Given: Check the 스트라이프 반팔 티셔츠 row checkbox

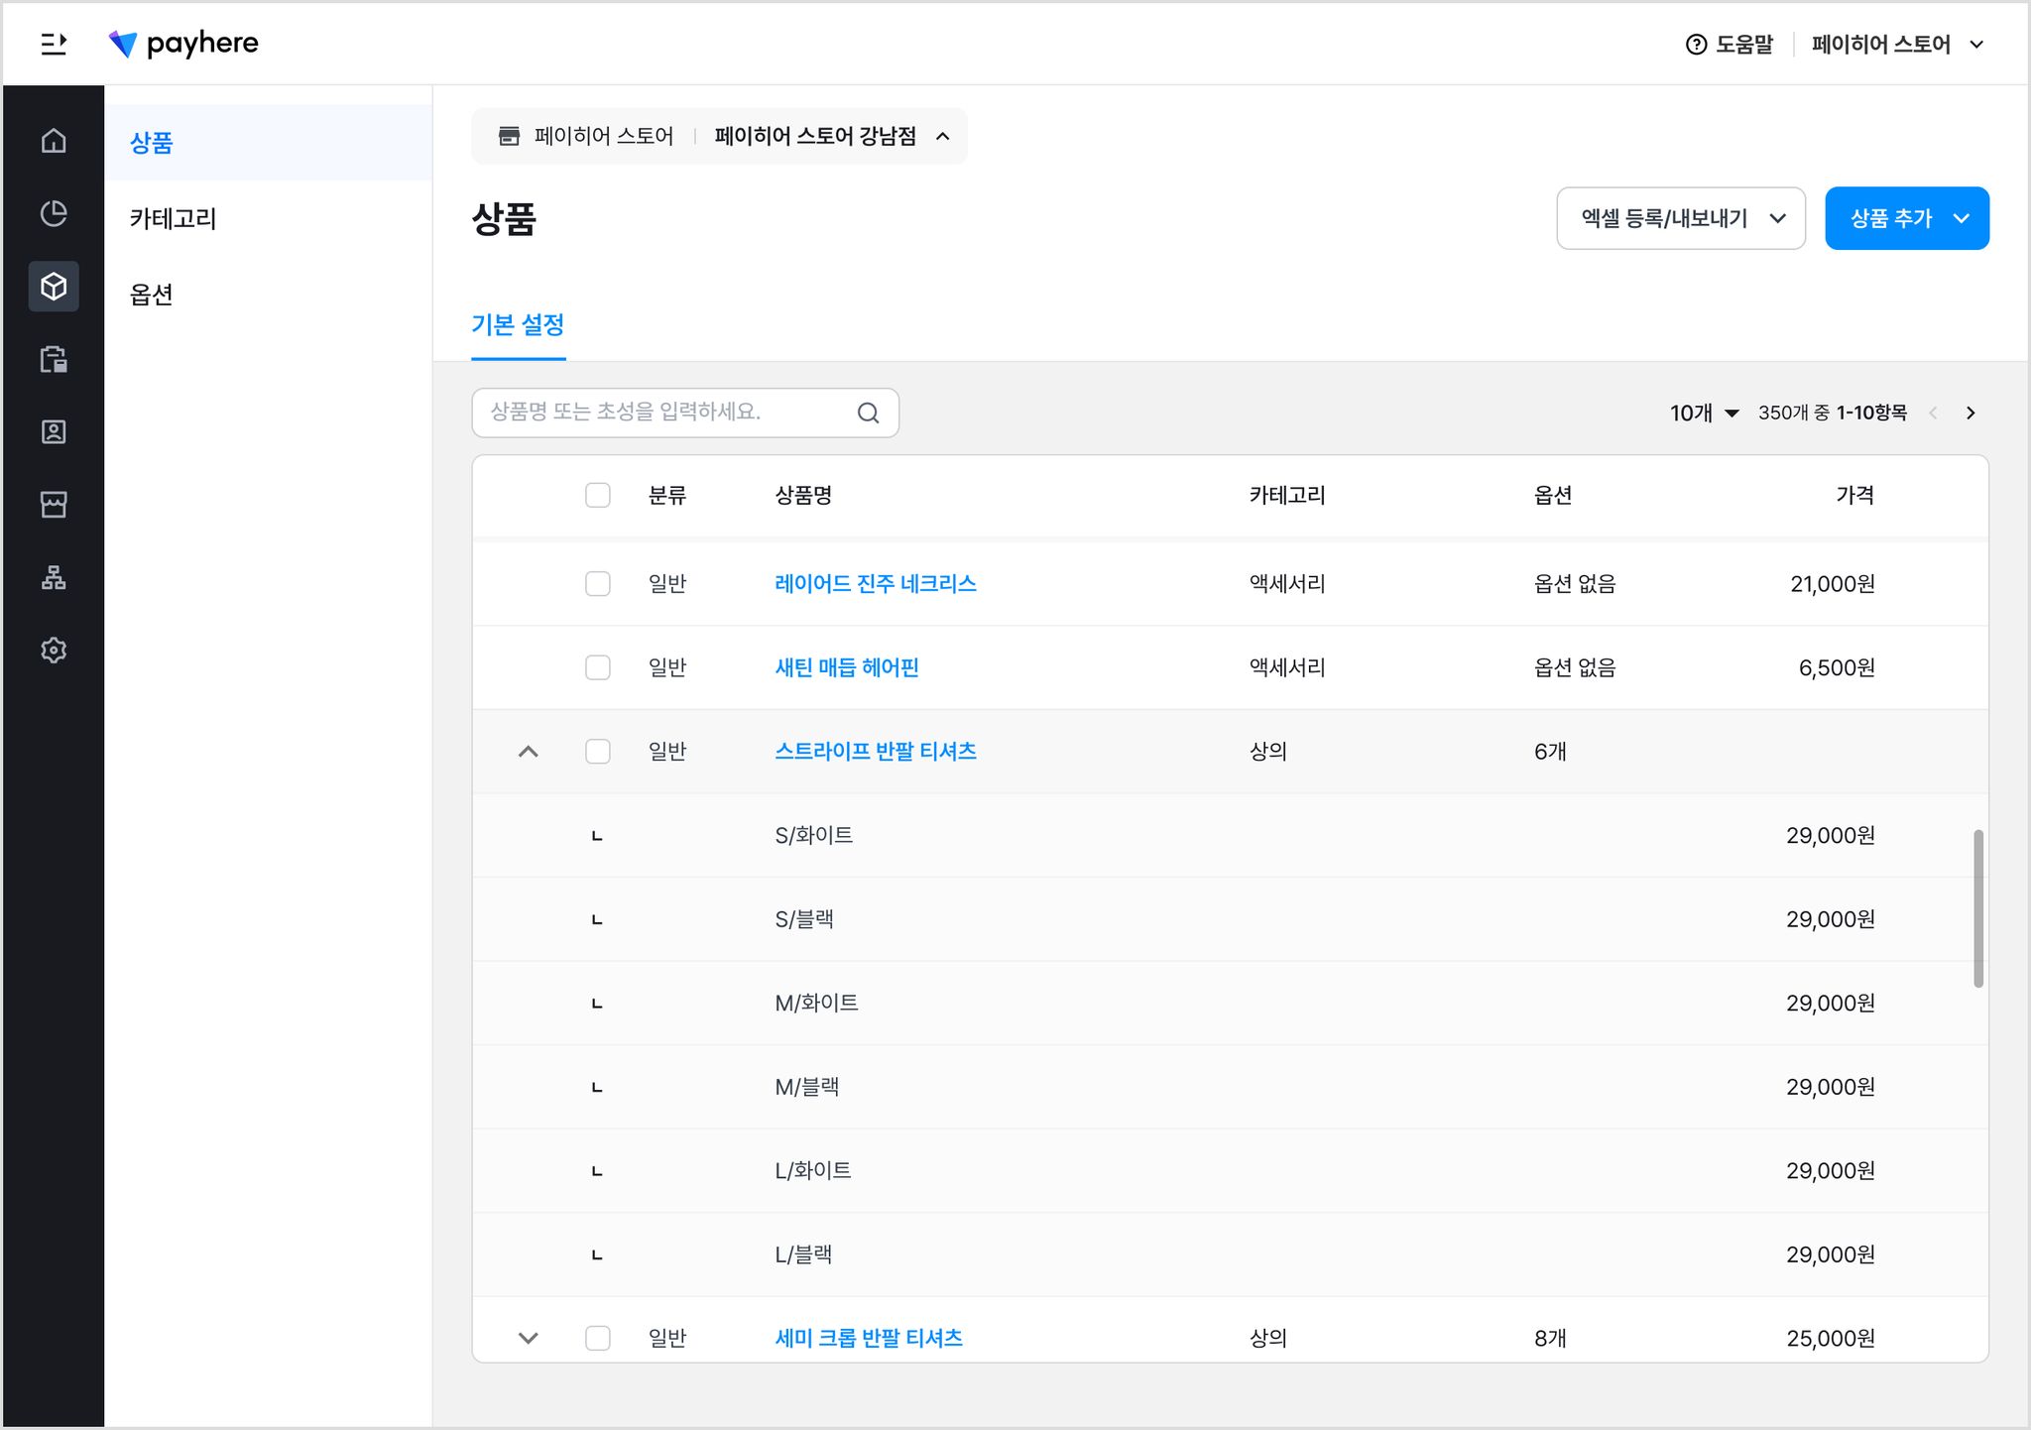Looking at the screenshot, I should click(598, 752).
